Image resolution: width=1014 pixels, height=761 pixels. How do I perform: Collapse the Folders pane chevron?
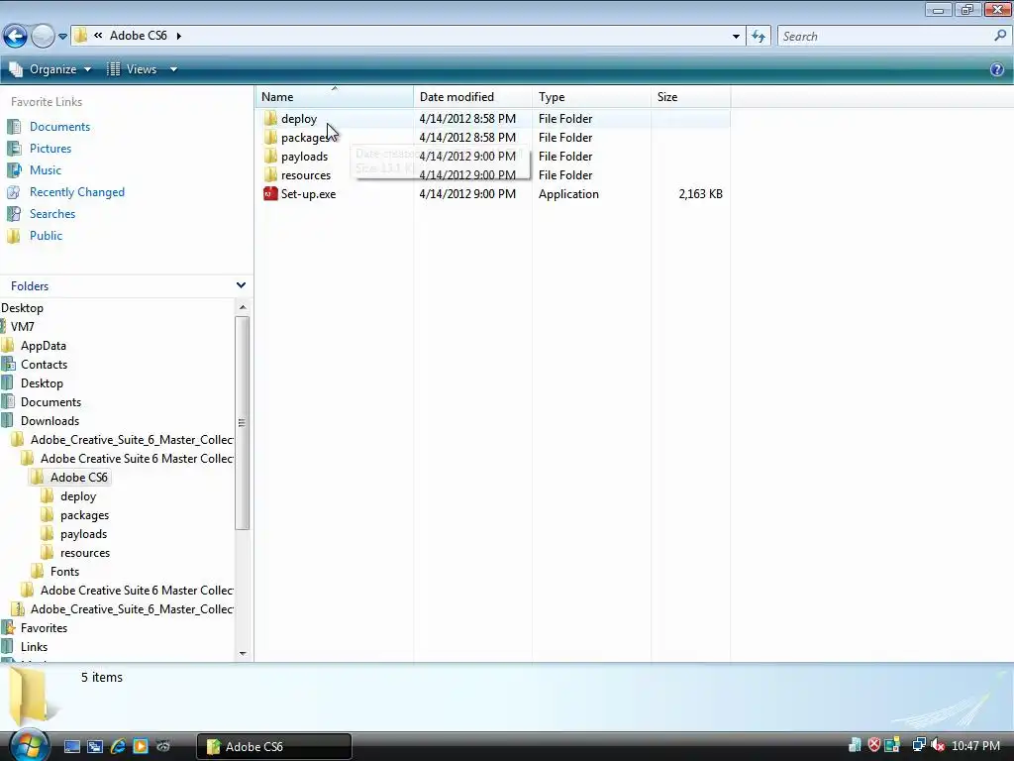click(241, 285)
